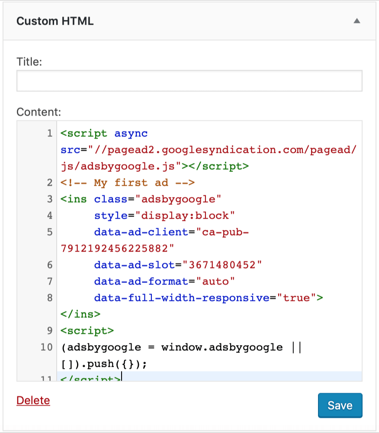Click the style="display:block" code line
379x433 pixels.
click(164, 216)
